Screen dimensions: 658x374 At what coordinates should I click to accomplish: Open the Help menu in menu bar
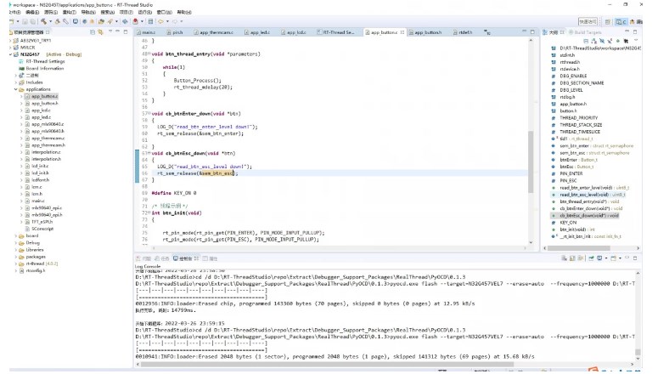pos(184,13)
